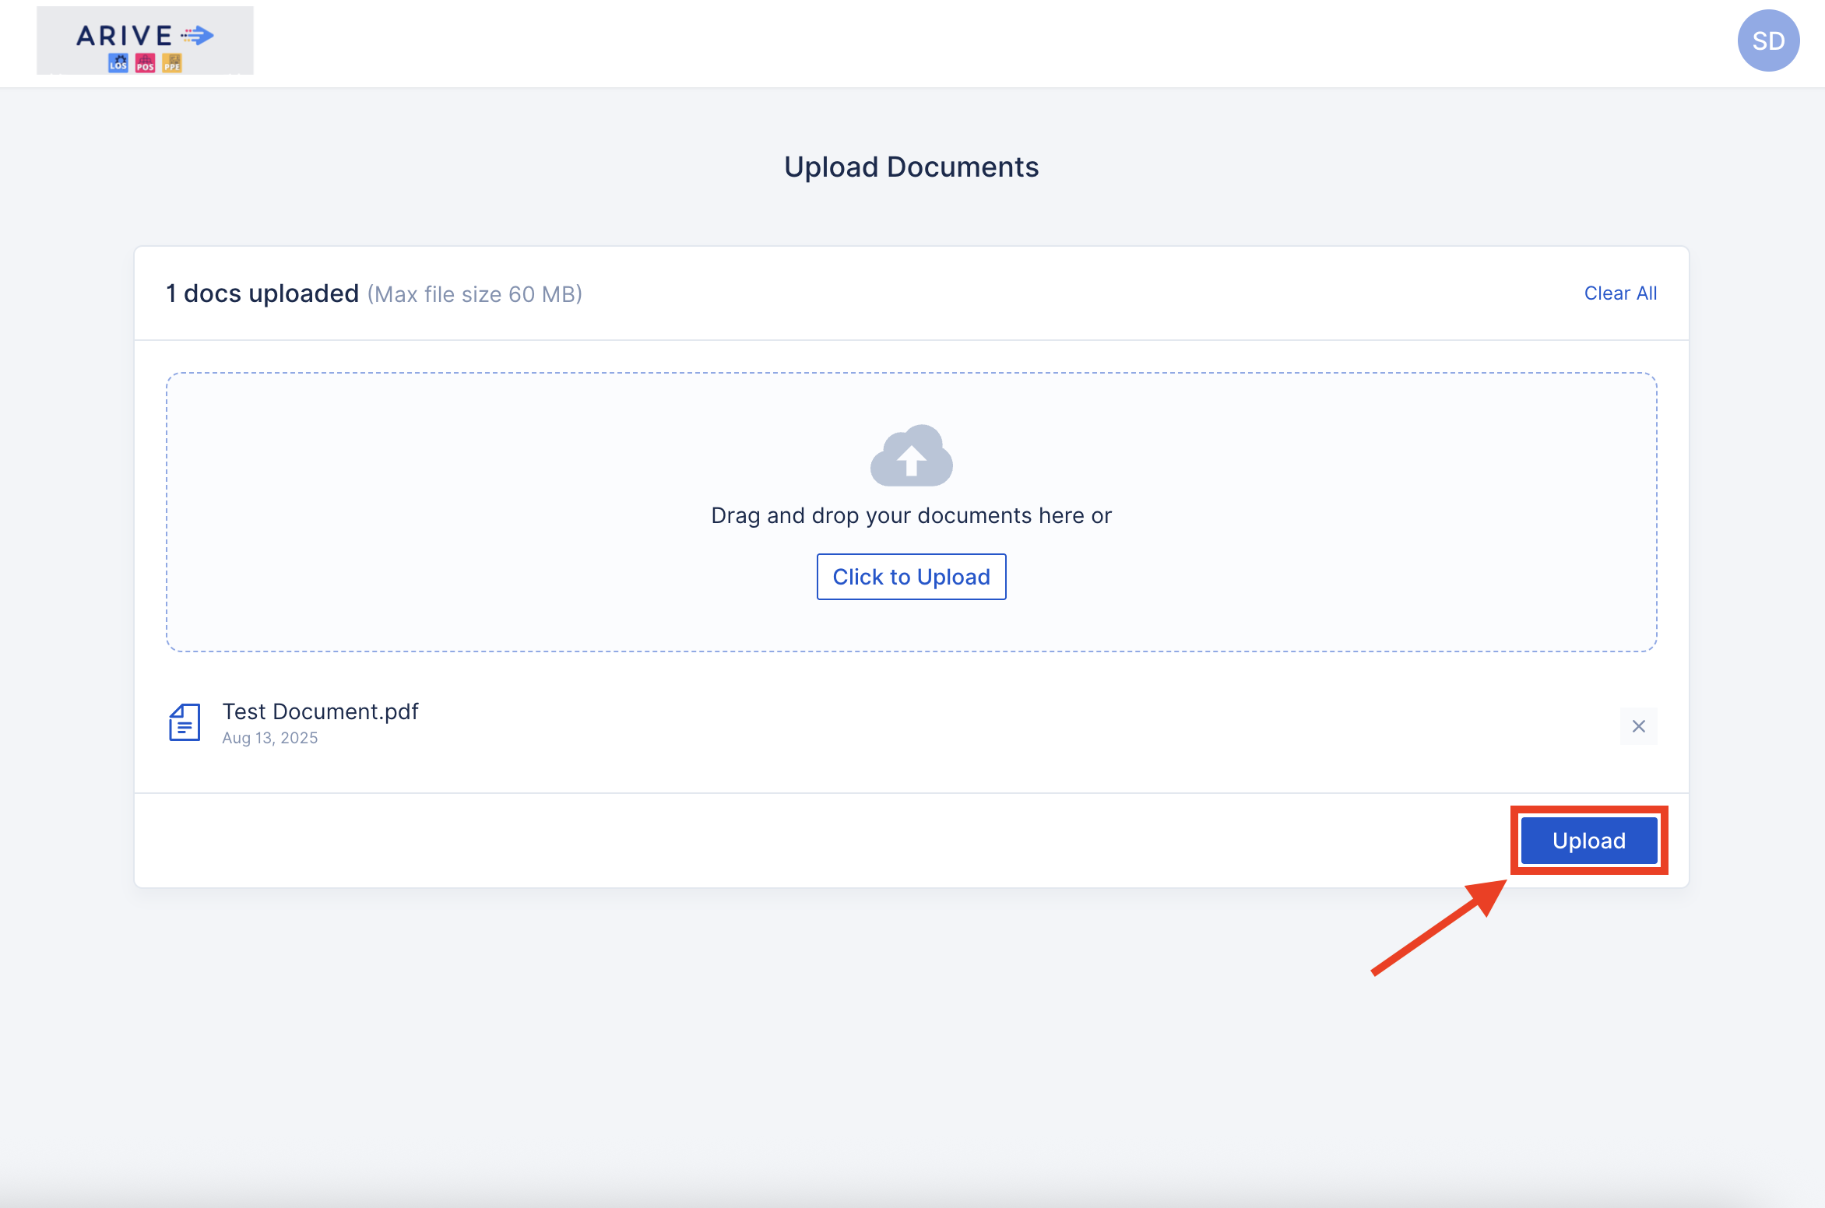
Task: Click the ARIVE logo text
Action: click(x=125, y=36)
